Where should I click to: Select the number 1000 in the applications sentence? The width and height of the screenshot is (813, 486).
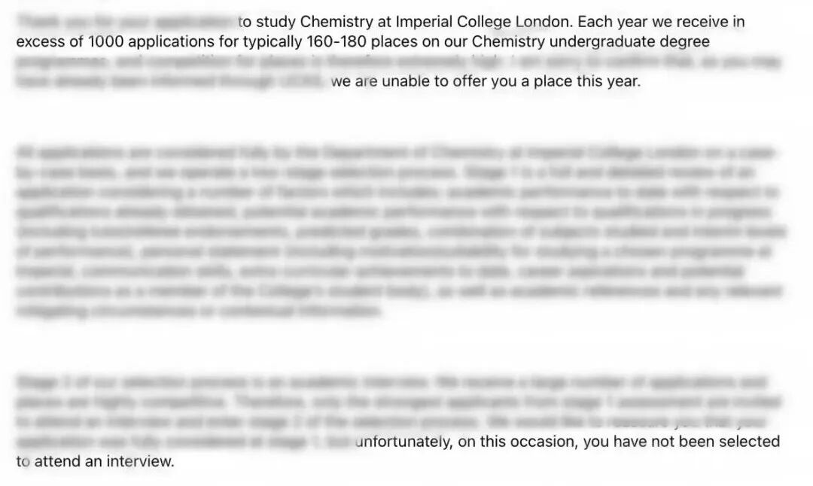coord(106,41)
